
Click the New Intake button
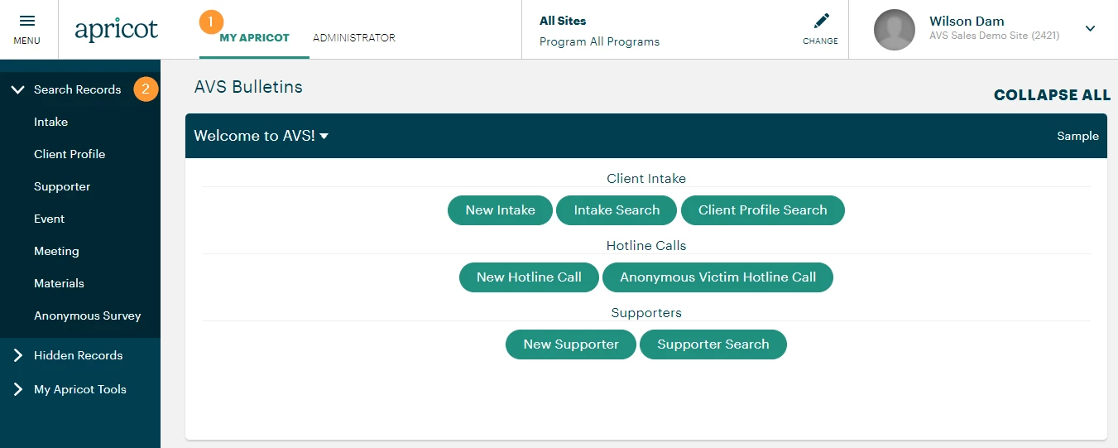pos(500,210)
